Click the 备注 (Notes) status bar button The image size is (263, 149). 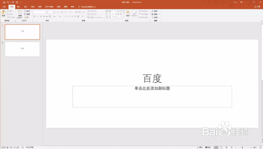[x=200, y=147]
